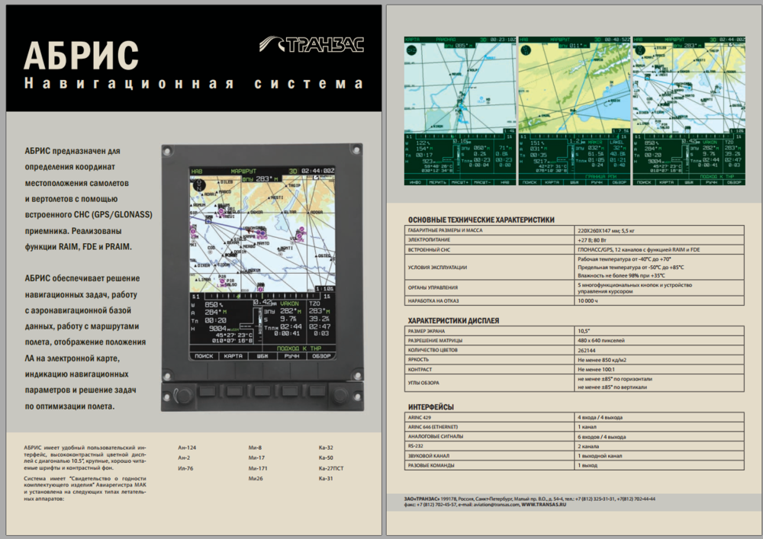Click the ВСТРОЕННЫЙ СНС row label
763x539 pixels.
pos(429,250)
